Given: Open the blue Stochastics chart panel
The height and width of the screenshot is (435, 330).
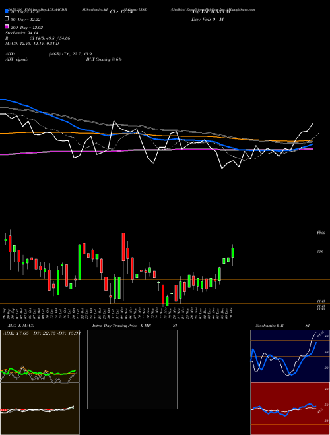Looking at the screenshot, I should click(x=290, y=356).
